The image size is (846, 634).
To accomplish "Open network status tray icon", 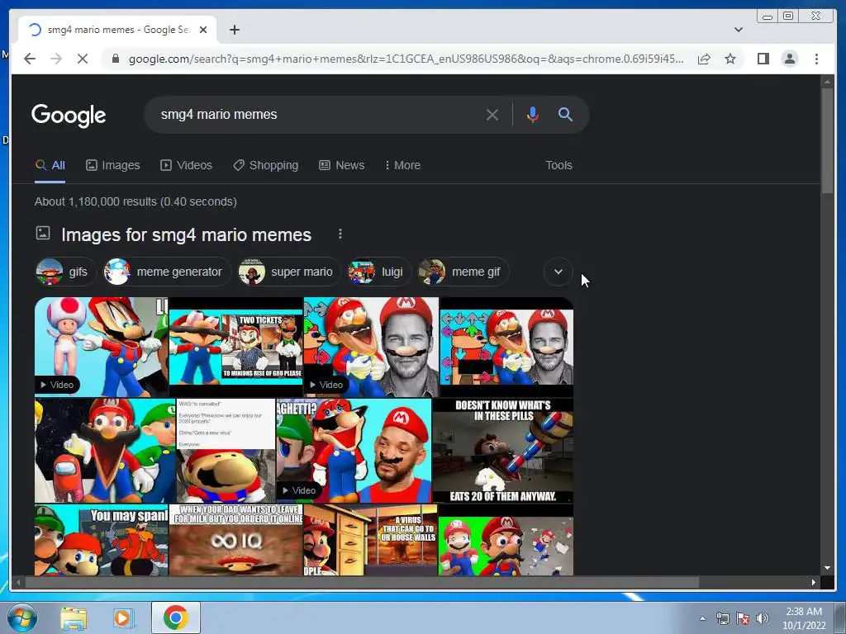I will (x=722, y=618).
